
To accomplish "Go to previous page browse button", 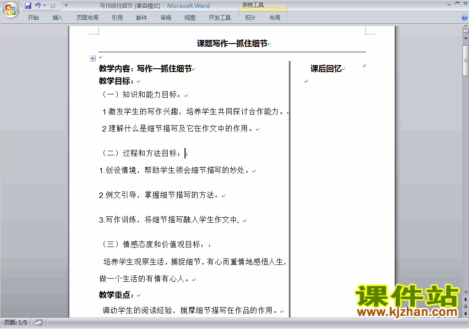I will 466,299.
